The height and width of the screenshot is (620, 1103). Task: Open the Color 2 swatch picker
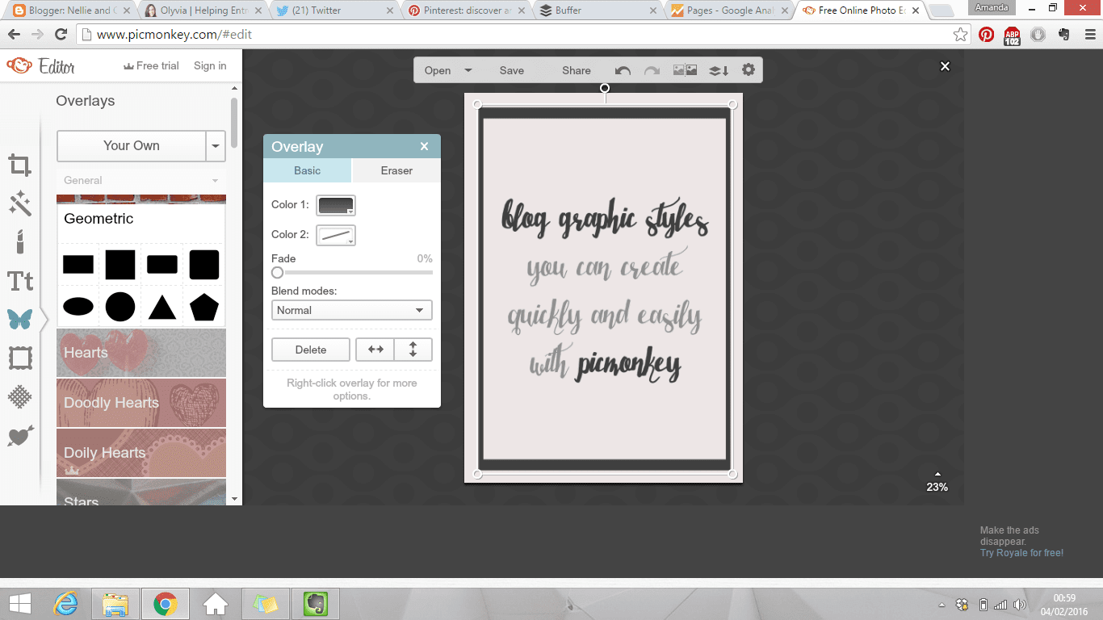pos(336,235)
